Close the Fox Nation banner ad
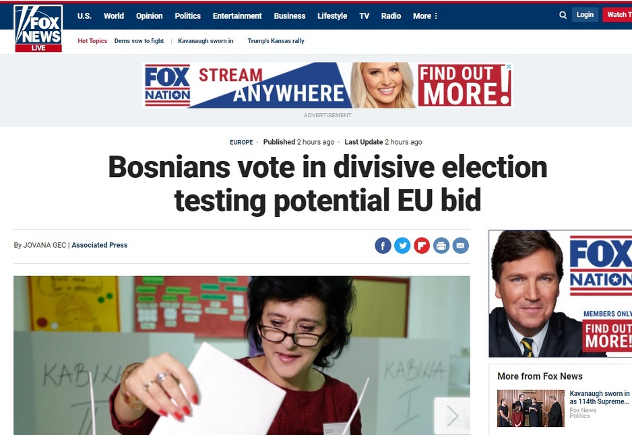Screen dimensions: 632x435 pos(509,67)
